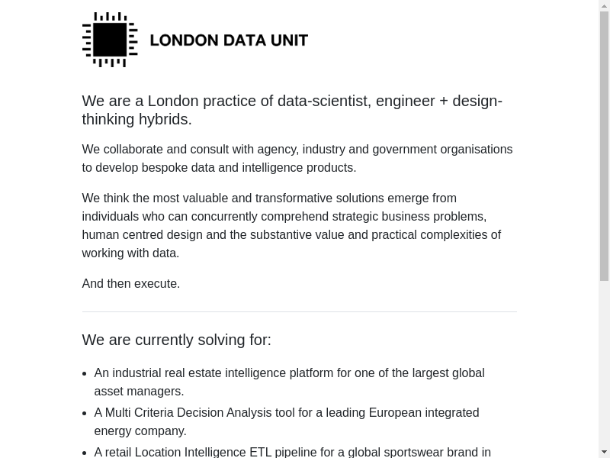Click the scrollbar down arrow
Screen dimensions: 610x458
[x=604, y=452]
